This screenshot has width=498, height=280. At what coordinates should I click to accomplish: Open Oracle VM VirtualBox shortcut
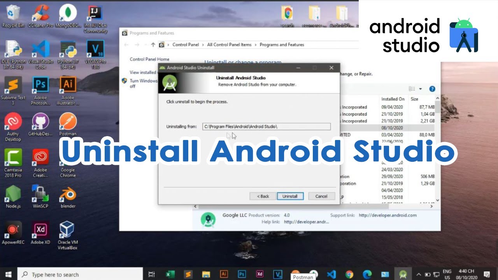68,236
